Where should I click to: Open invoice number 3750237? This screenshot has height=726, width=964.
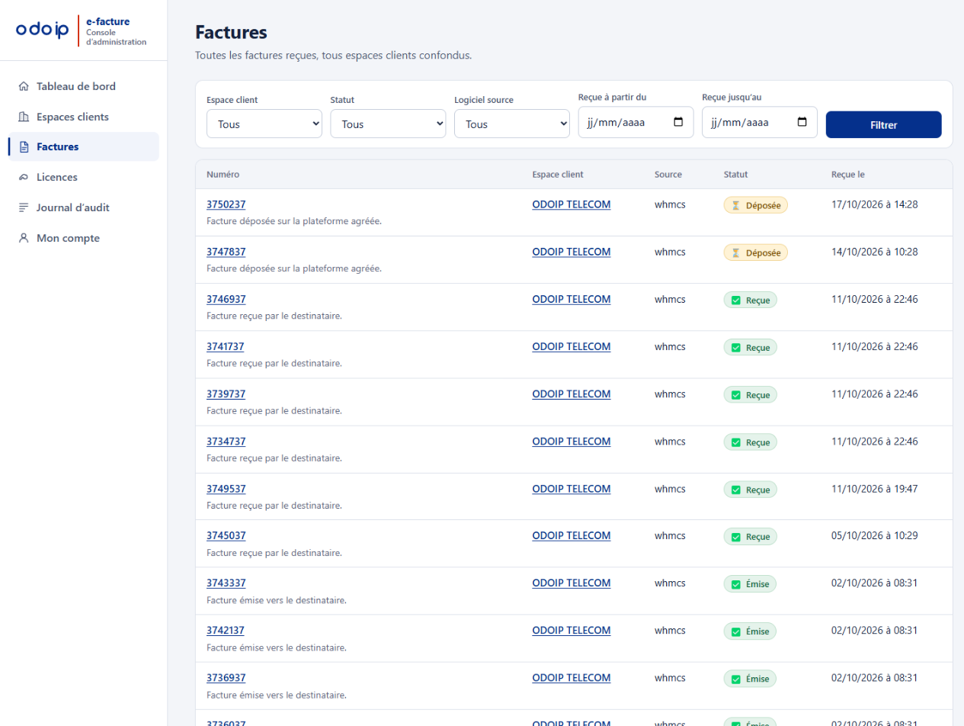pos(226,204)
